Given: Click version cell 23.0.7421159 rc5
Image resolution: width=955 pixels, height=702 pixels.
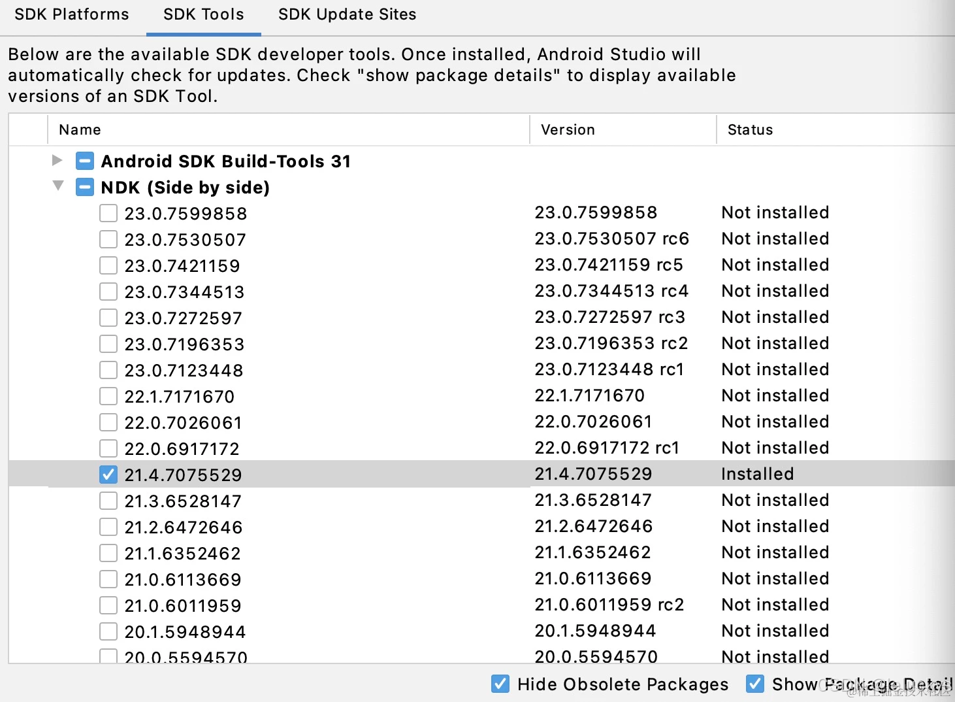Looking at the screenshot, I should [x=609, y=265].
